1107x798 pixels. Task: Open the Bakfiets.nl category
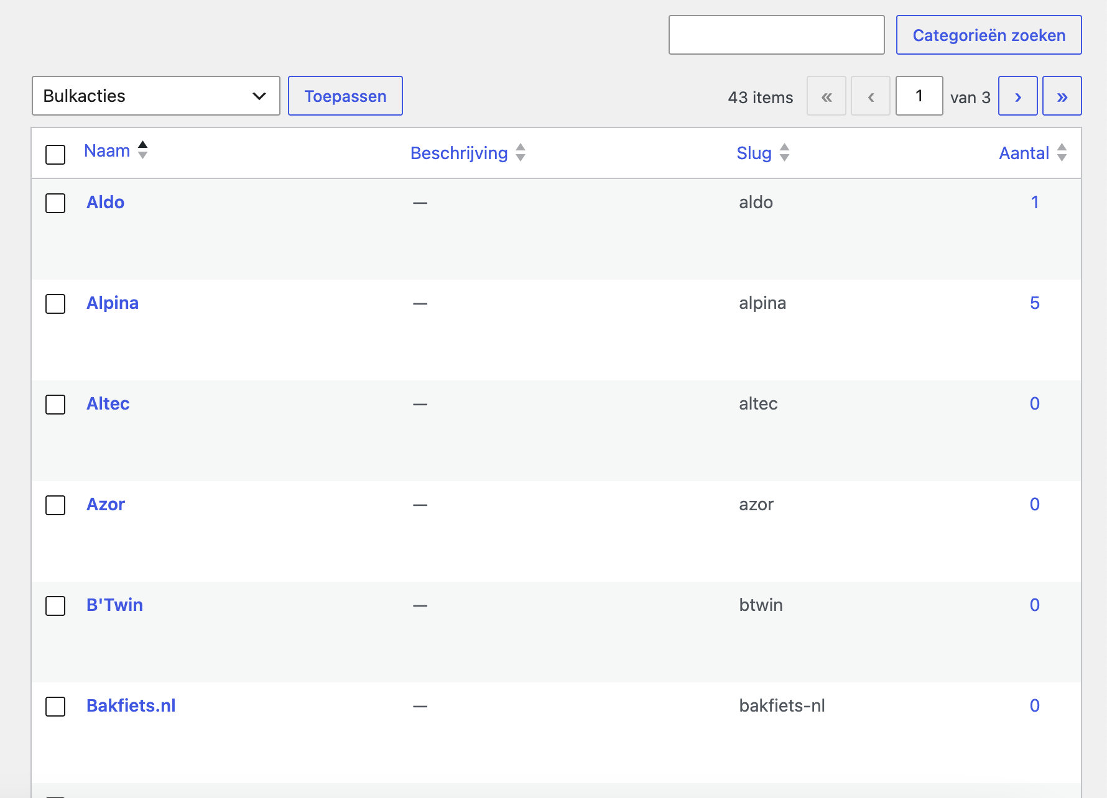point(131,705)
